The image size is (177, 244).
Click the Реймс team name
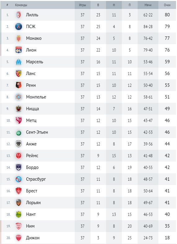tap(32, 156)
